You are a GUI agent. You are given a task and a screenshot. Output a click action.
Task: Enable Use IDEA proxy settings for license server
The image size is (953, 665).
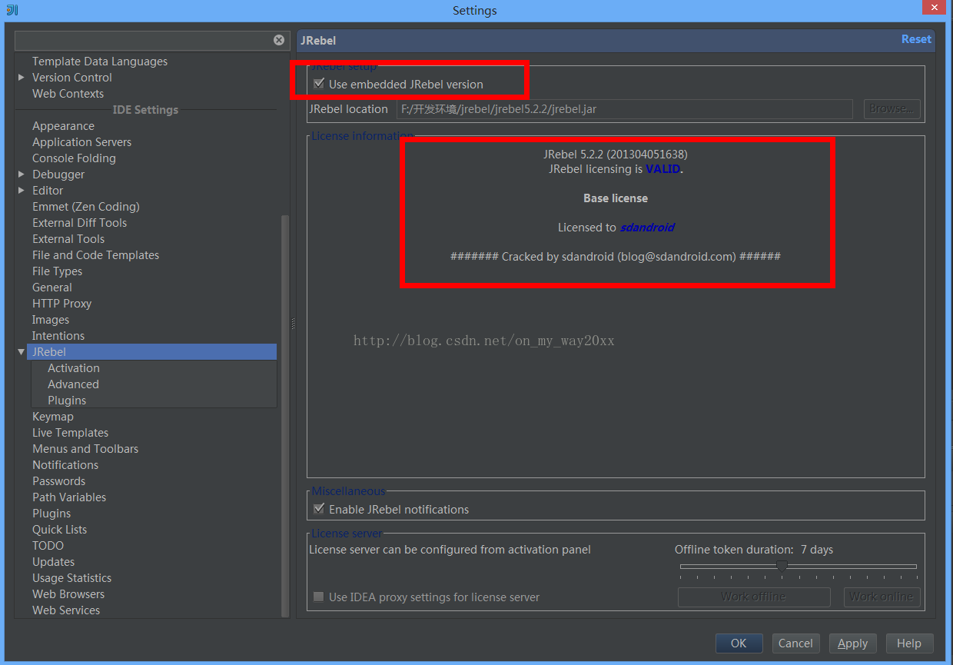tap(319, 597)
